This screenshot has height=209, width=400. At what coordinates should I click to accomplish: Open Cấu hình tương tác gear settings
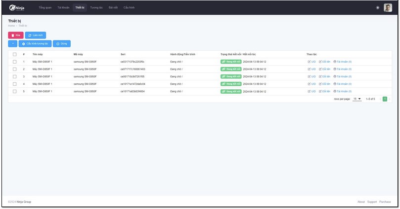35,44
